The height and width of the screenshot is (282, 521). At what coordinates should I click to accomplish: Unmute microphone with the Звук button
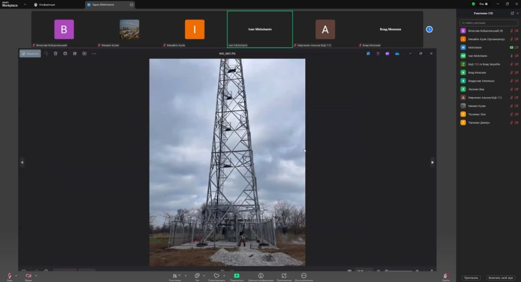[9, 275]
